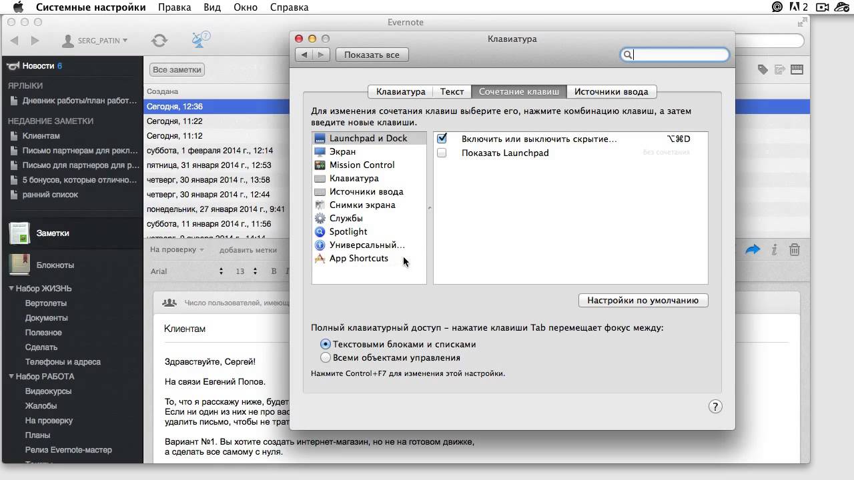
Task: Open the Дневник работы shortcut
Action: point(79,101)
